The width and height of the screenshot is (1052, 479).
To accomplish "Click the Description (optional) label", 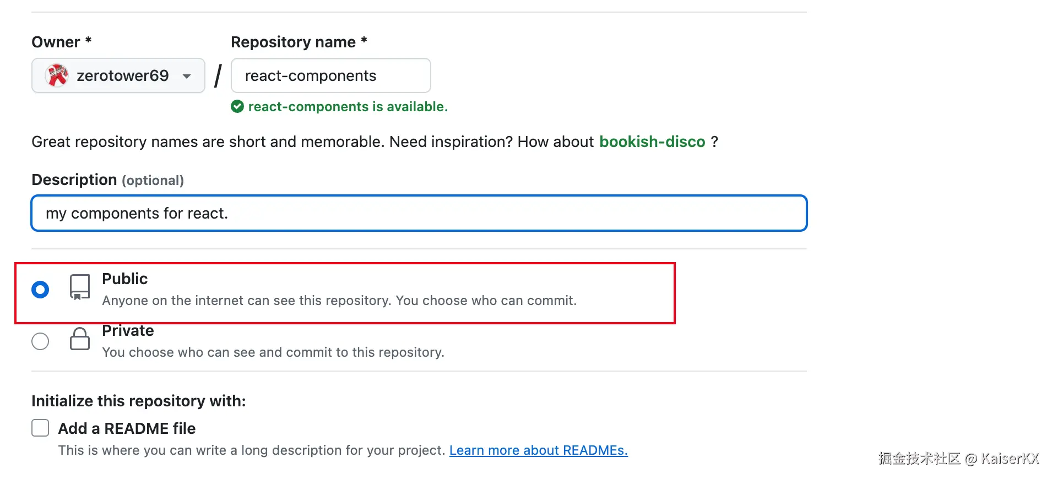I will pyautogui.click(x=107, y=180).
